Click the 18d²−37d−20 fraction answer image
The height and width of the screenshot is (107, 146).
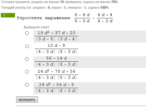point(56,36)
